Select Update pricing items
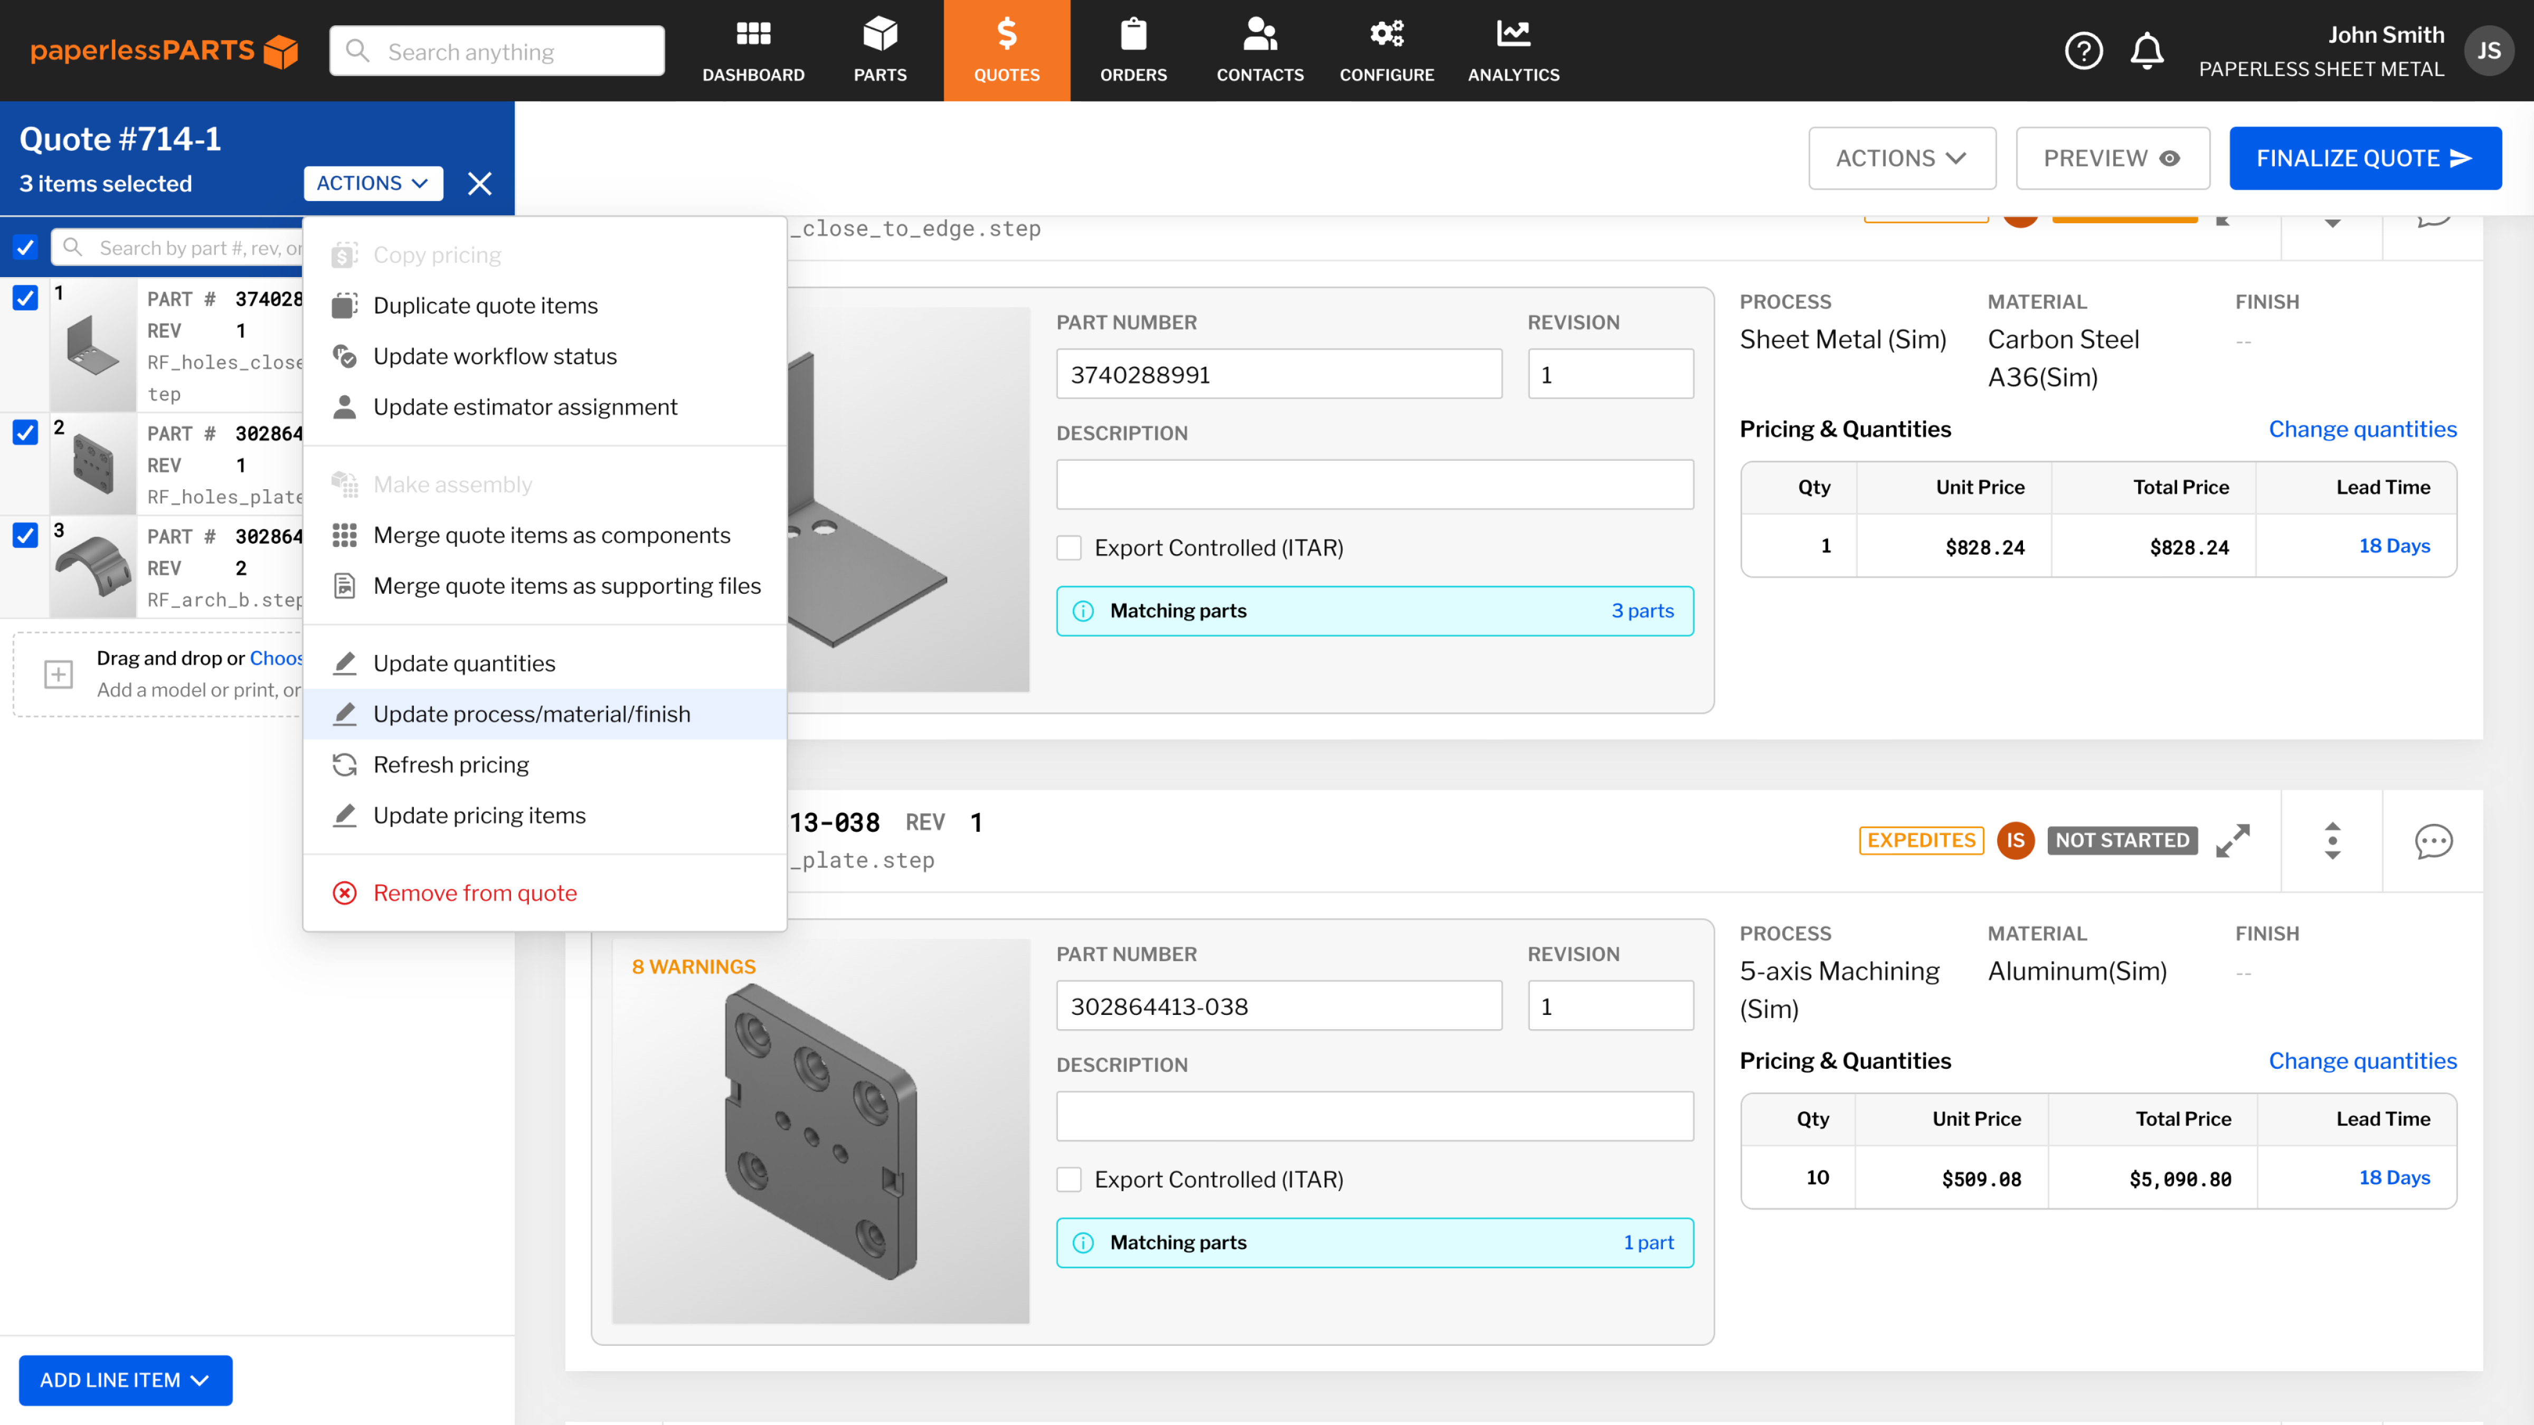 click(x=544, y=816)
